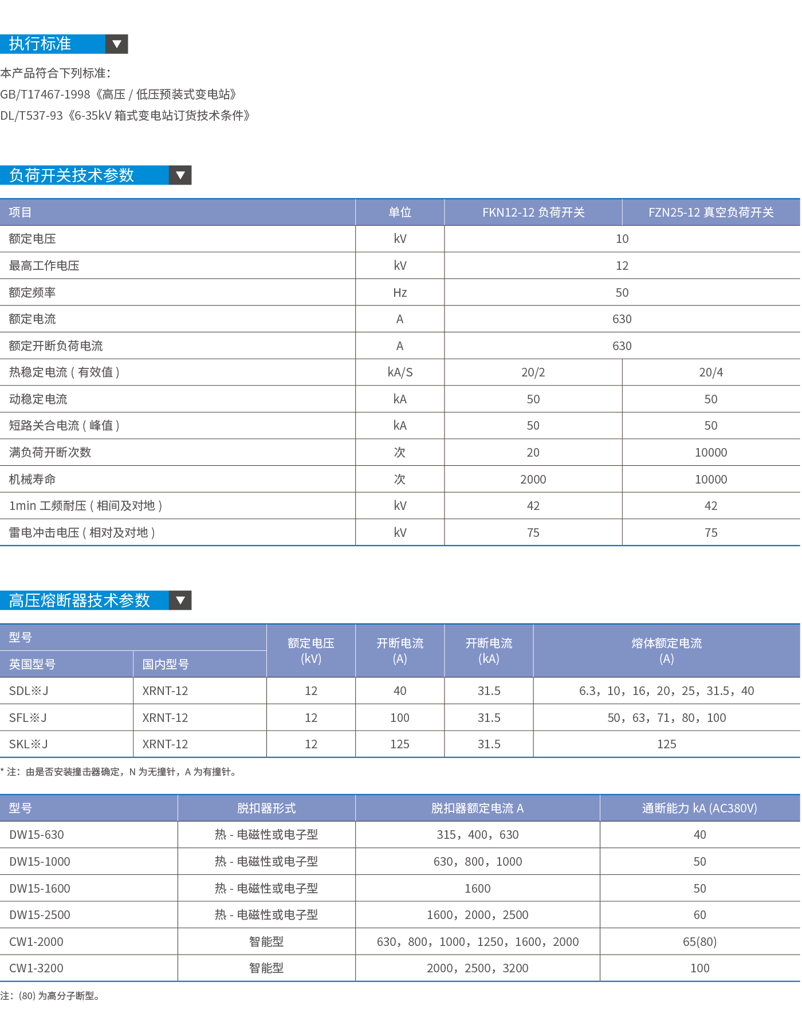Click the 额定频率 row label
The image size is (802, 1013).
[x=32, y=293]
